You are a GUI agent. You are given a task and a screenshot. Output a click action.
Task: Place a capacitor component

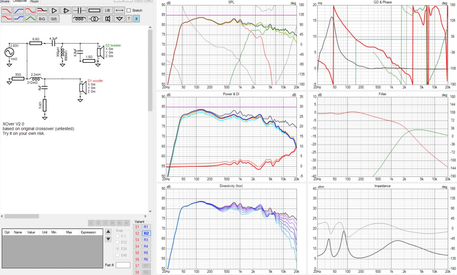[79, 10]
